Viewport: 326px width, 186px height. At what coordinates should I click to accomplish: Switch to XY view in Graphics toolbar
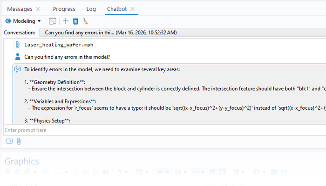[x=76, y=172]
